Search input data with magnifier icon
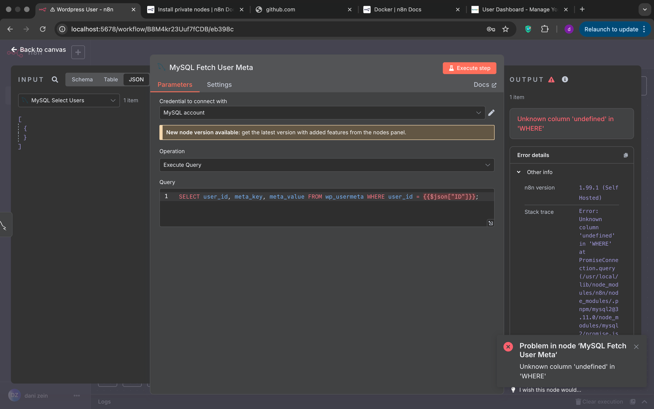This screenshot has width=654, height=409. [x=55, y=79]
